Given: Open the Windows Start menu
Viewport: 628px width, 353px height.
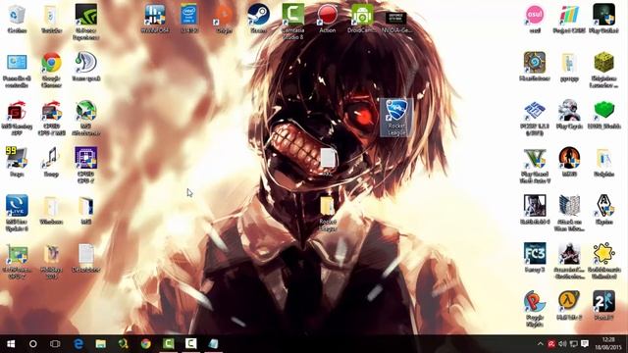Looking at the screenshot, I should [11, 344].
